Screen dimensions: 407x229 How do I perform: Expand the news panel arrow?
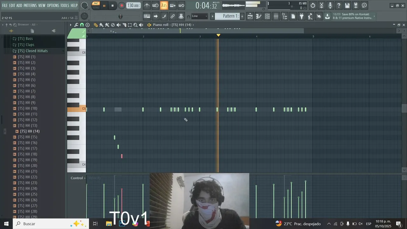point(374,16)
